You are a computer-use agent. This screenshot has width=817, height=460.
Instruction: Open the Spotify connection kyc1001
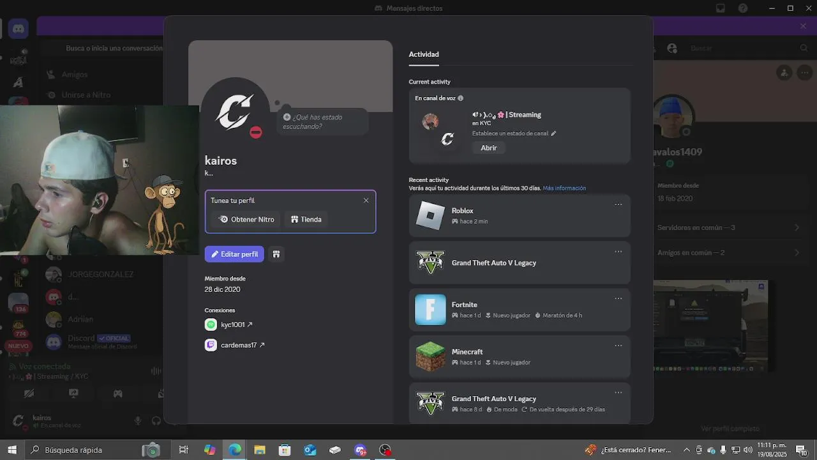coord(237,325)
